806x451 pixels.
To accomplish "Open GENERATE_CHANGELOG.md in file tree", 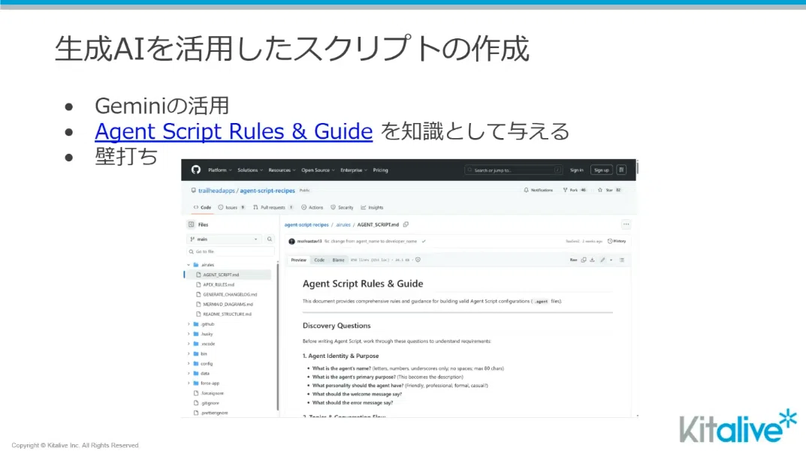I will (x=230, y=294).
